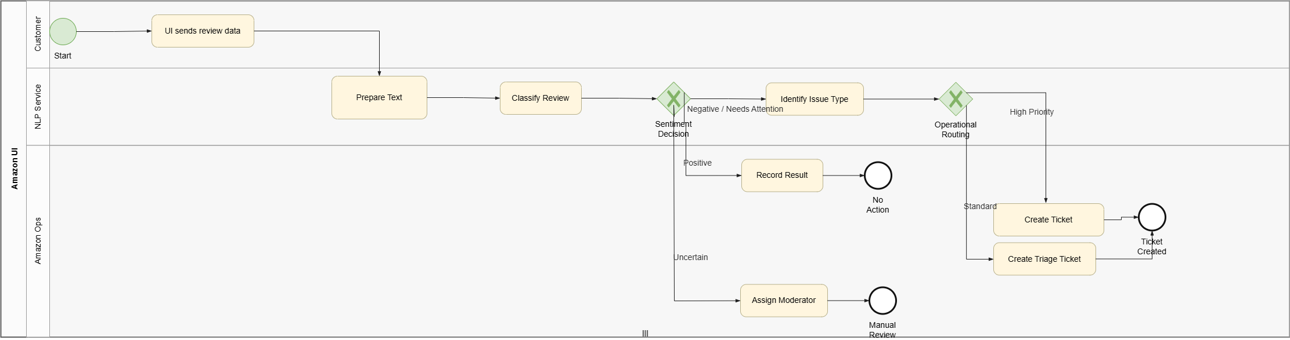Select the Operational Routing gateway diamond
The width and height of the screenshot is (1290, 340).
(x=955, y=99)
